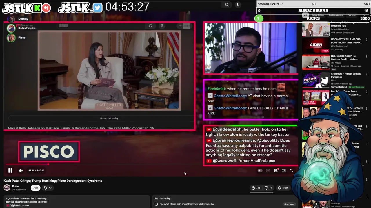This screenshot has height=208, width=371.
Task: Open 'Afterhours -- Hunter; politics' title
Action: click(x=346, y=75)
